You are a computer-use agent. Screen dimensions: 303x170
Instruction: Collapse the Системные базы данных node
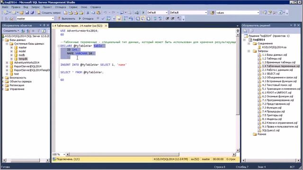pyautogui.click(x=7, y=44)
